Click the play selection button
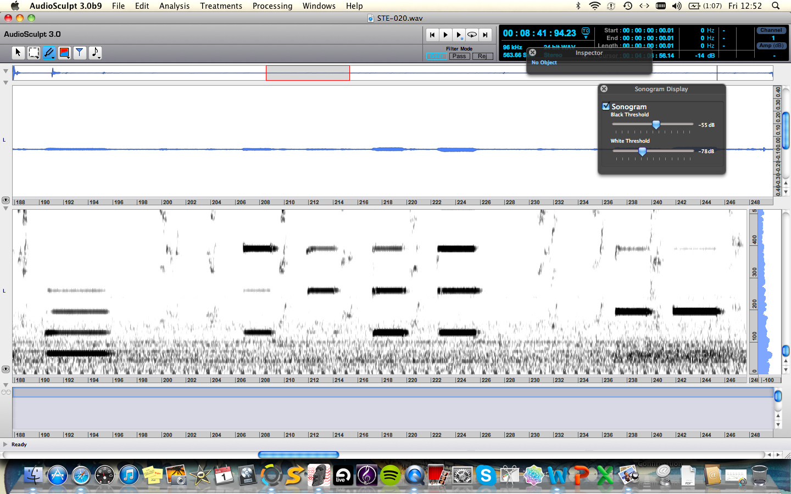This screenshot has width=791, height=494. click(459, 35)
